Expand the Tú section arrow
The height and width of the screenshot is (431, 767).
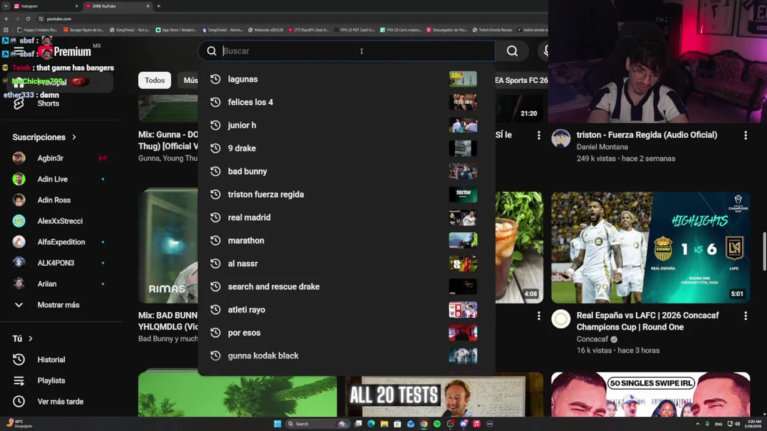(x=31, y=339)
